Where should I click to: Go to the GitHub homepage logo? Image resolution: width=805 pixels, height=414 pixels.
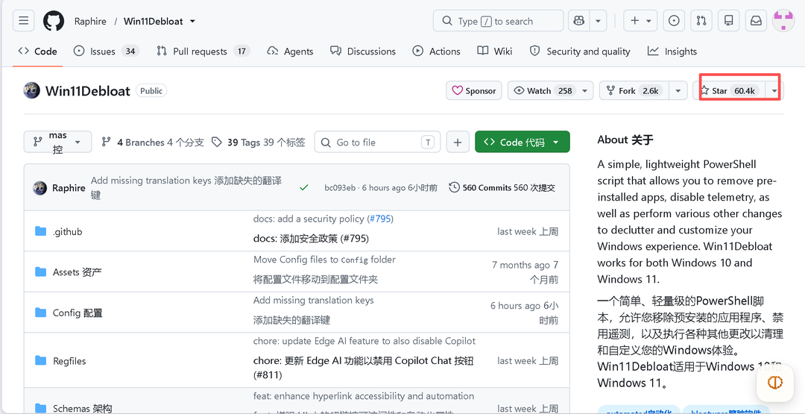click(x=54, y=21)
